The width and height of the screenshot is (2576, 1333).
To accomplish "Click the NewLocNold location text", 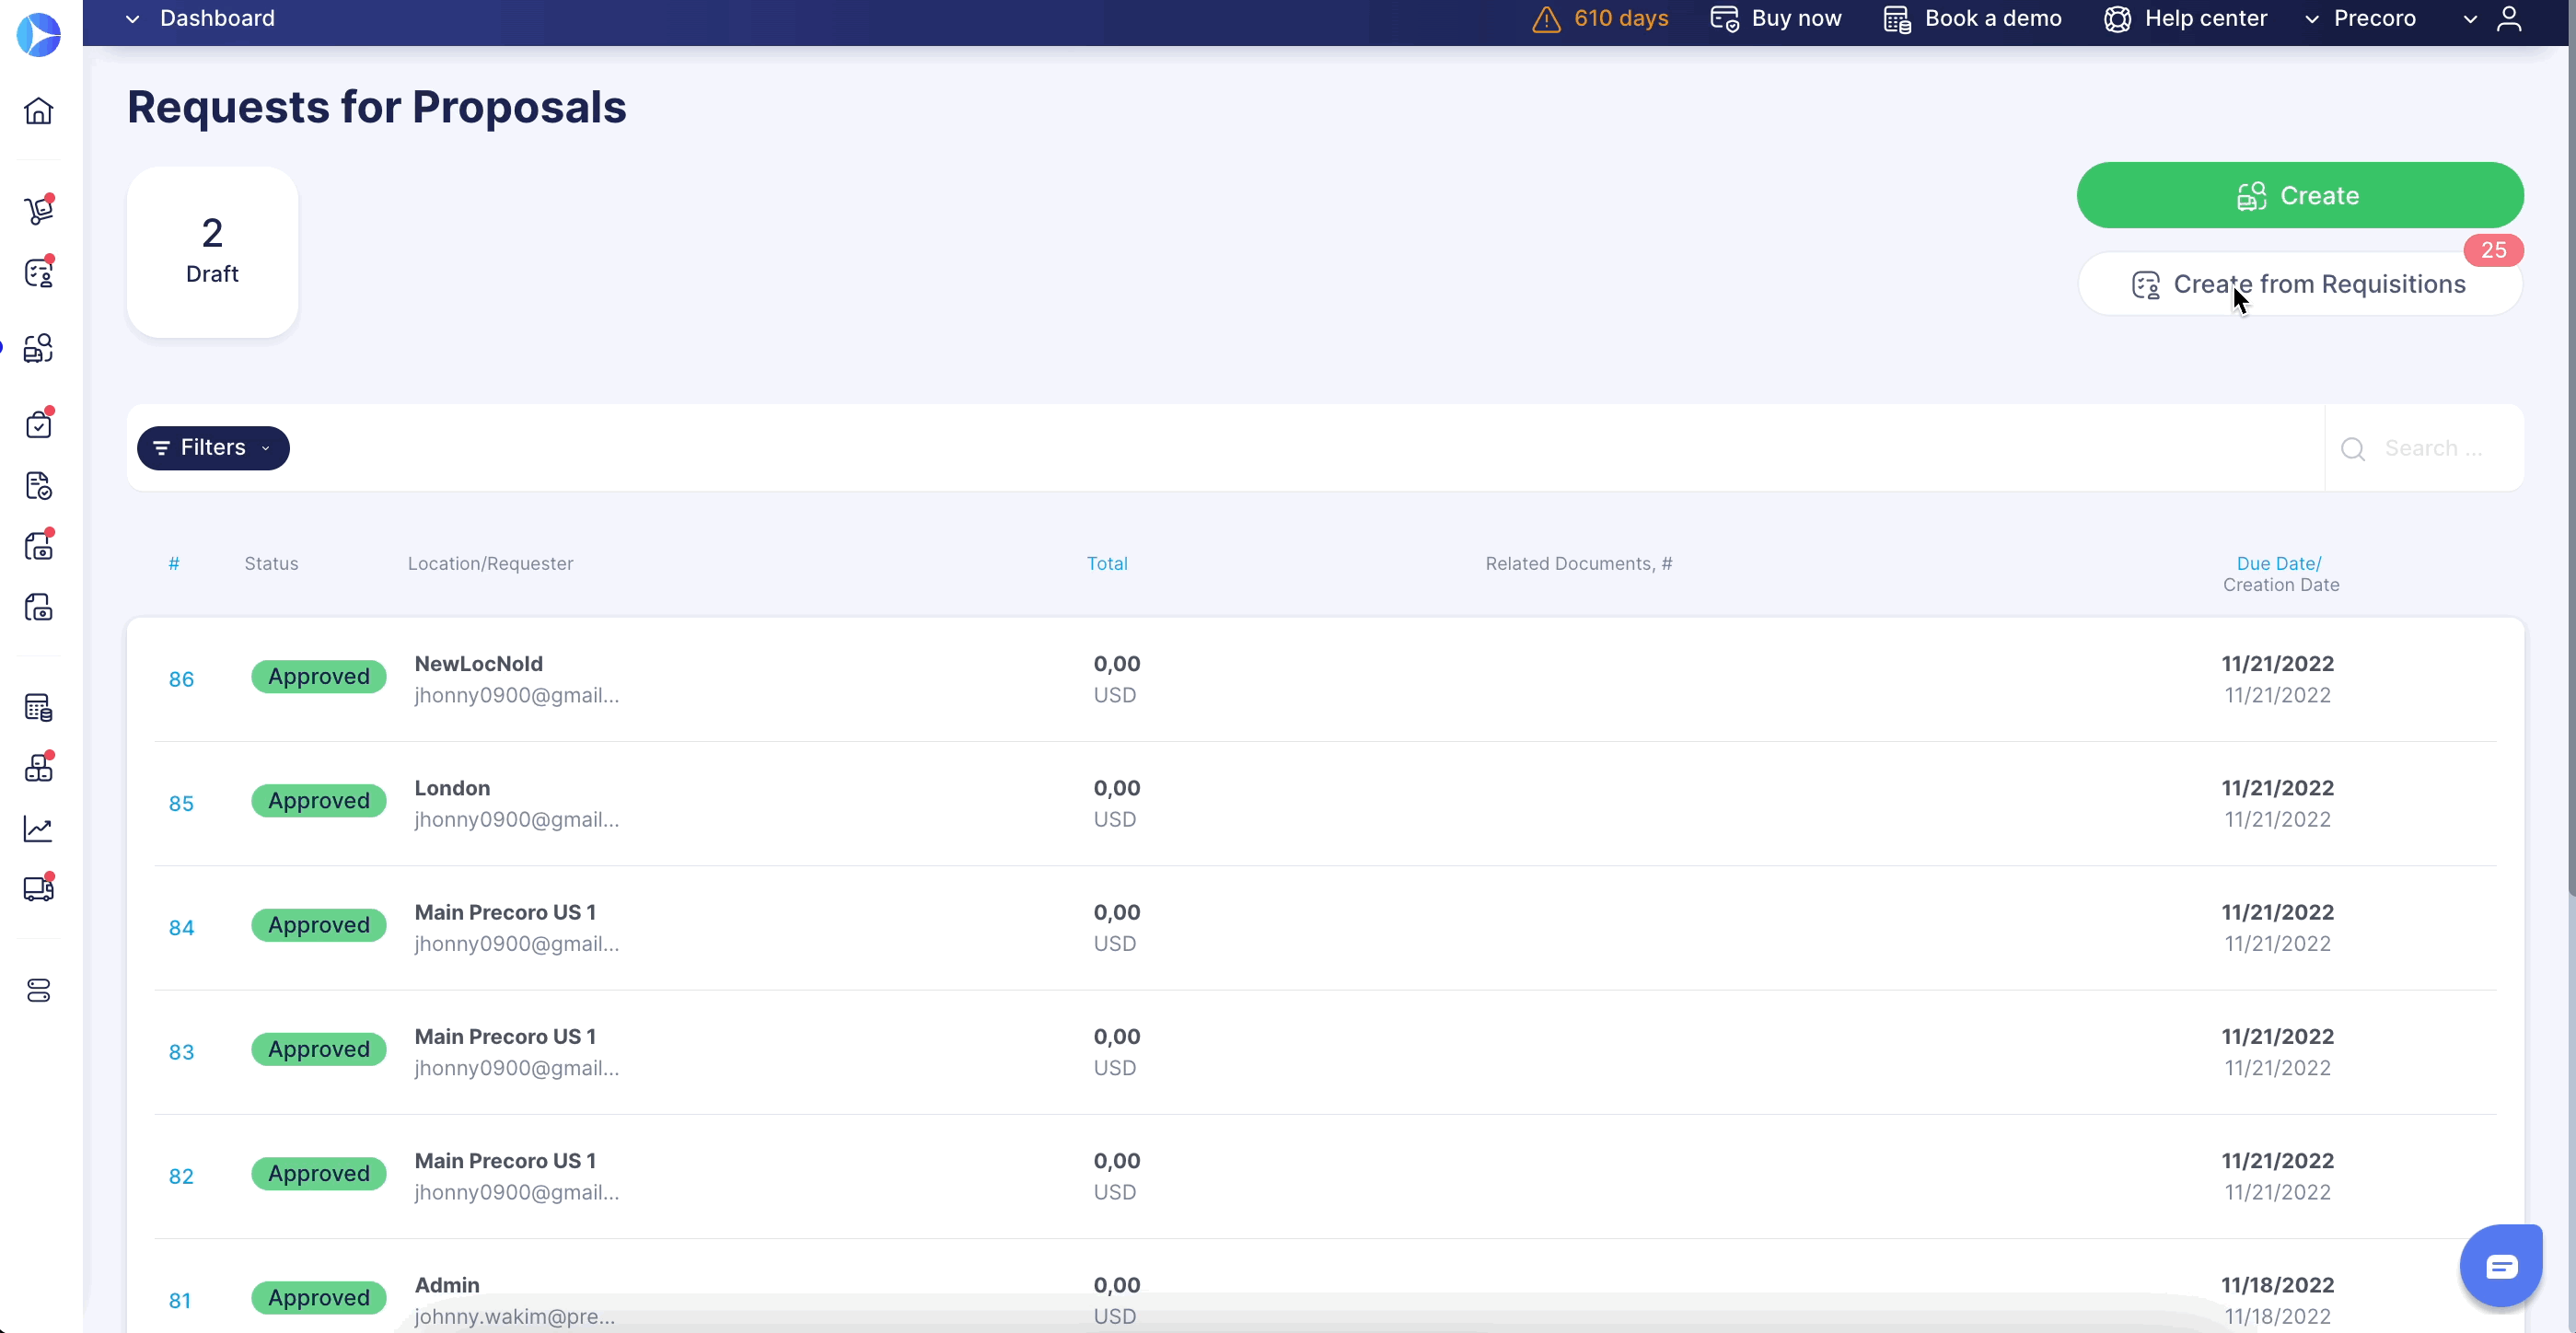I will (x=478, y=664).
